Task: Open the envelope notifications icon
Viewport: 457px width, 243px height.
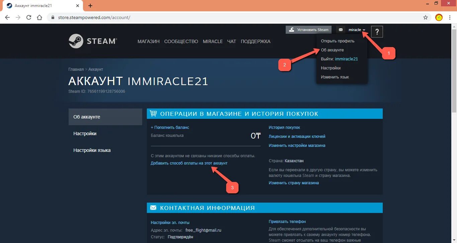Action: coord(341,30)
